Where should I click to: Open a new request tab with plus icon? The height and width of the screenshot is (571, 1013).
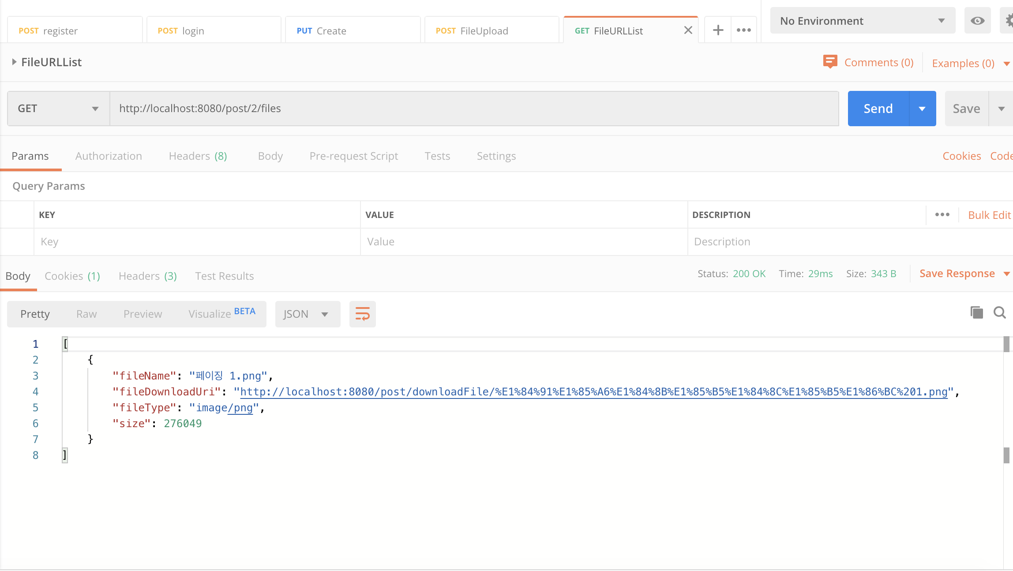point(718,30)
